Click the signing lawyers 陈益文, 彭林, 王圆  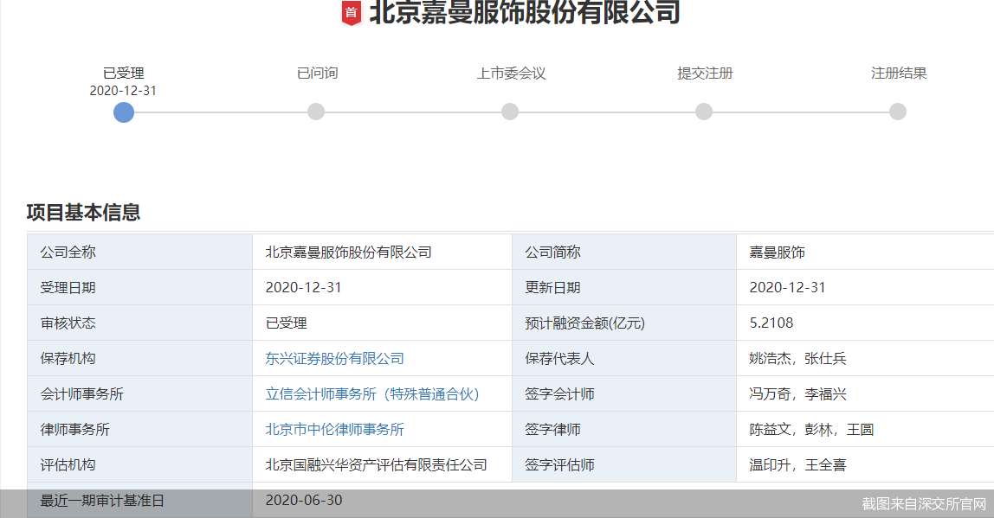[x=811, y=429]
